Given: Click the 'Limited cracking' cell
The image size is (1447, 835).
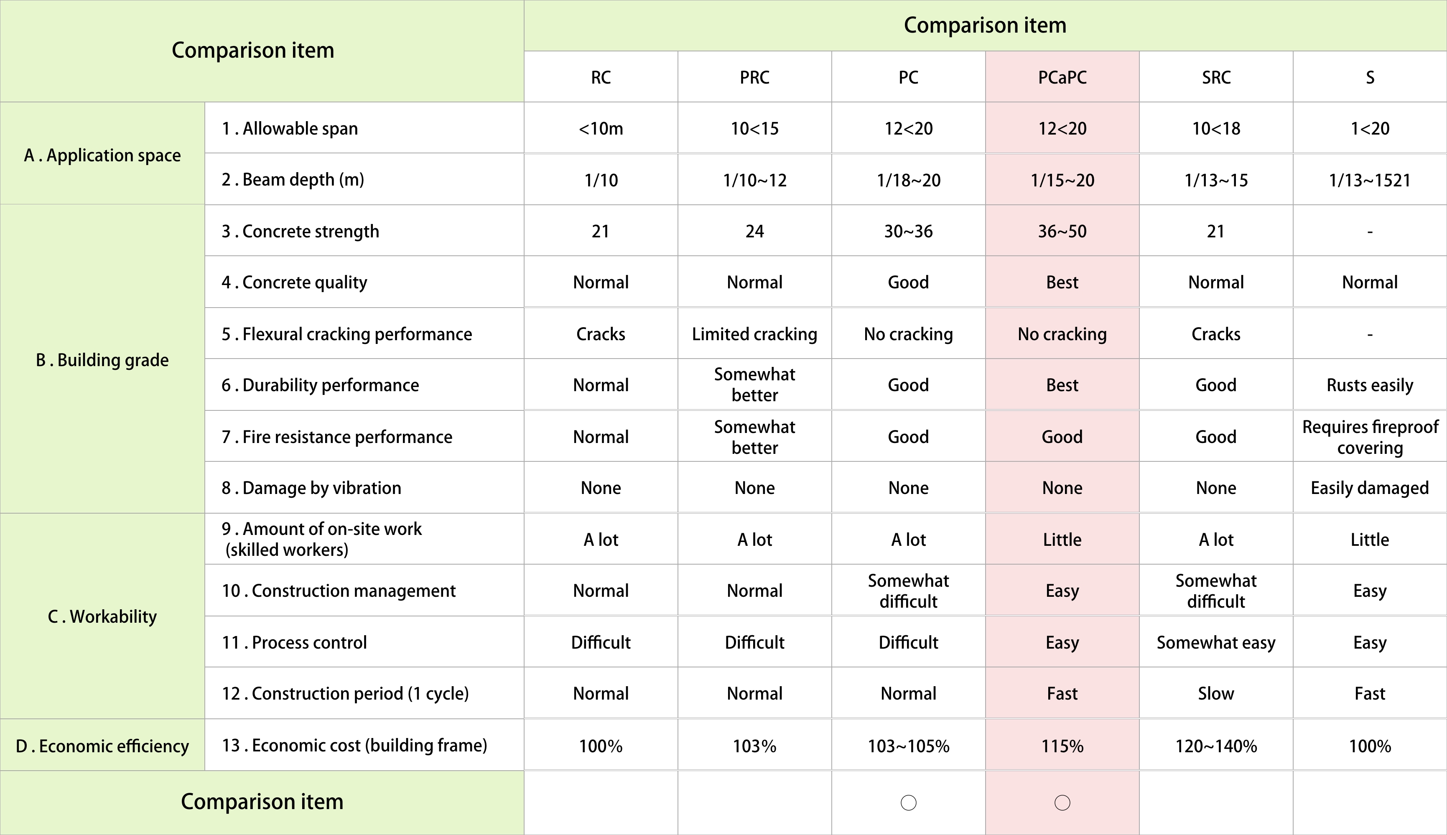Looking at the screenshot, I should (754, 334).
